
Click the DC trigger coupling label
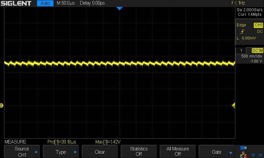[x=260, y=32]
